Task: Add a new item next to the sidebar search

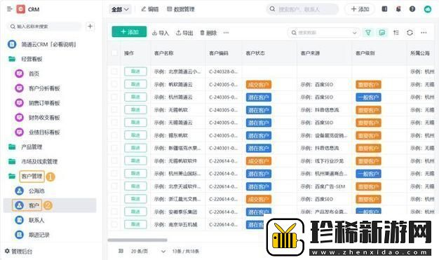Action: (90, 27)
